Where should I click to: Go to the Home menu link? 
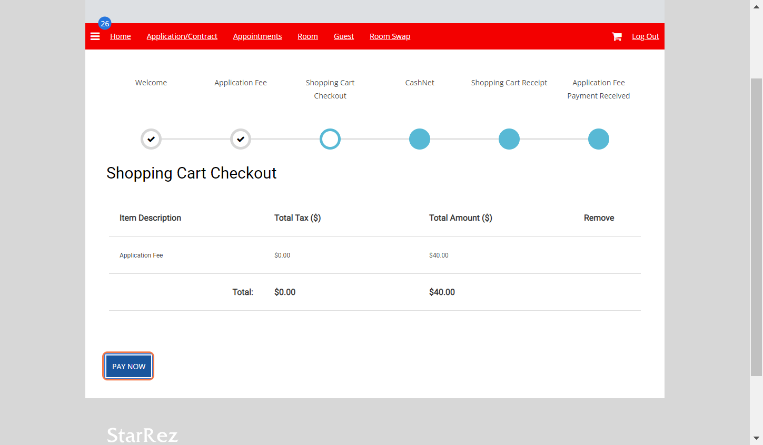pyautogui.click(x=121, y=36)
